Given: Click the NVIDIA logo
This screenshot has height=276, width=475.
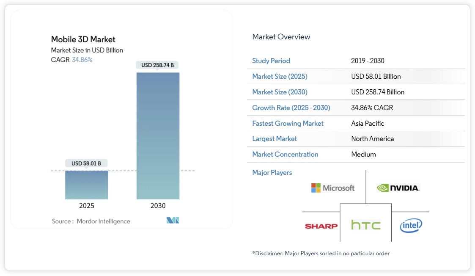Looking at the screenshot, I should coord(398,188).
